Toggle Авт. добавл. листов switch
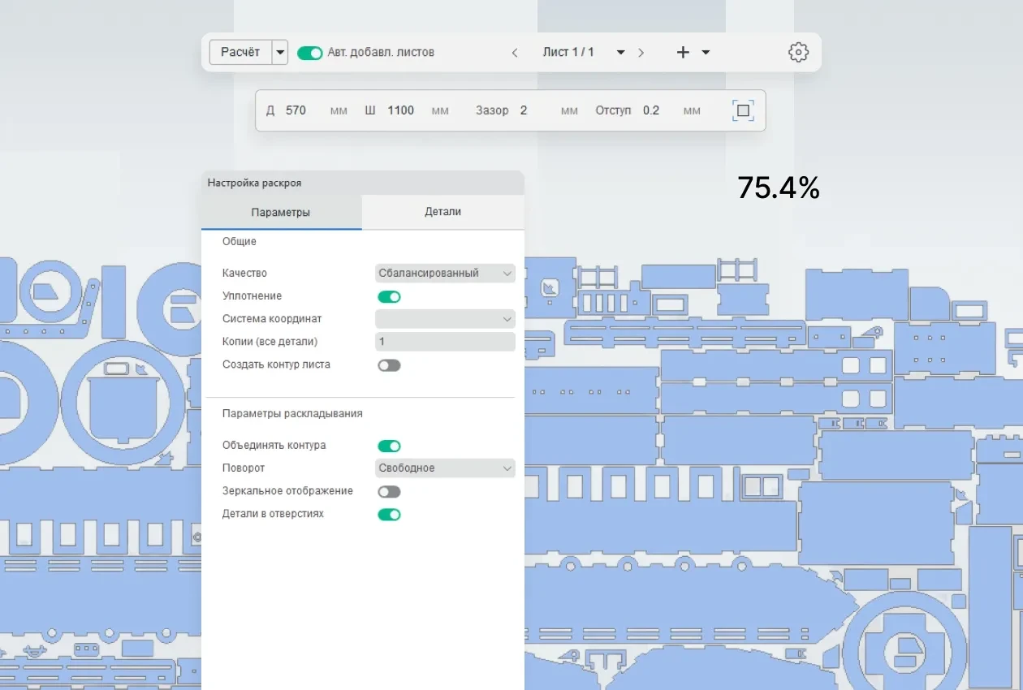Viewport: 1023px width, 690px height. (x=309, y=53)
